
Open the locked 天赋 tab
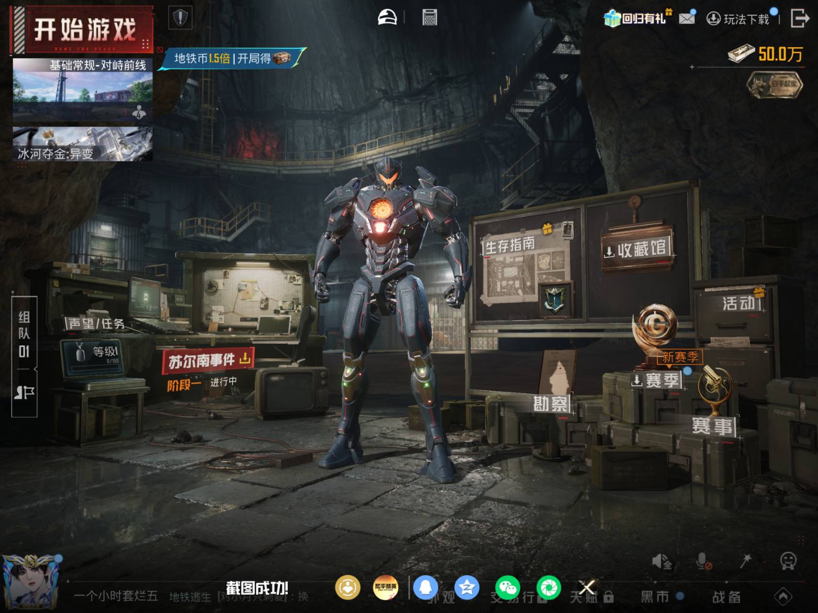pyautogui.click(x=593, y=596)
